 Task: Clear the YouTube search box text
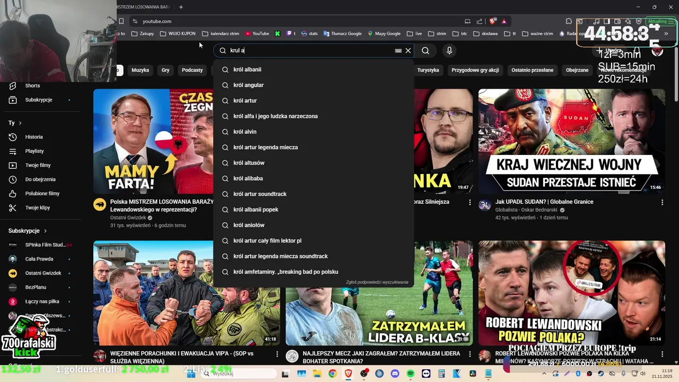pos(408,50)
